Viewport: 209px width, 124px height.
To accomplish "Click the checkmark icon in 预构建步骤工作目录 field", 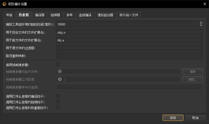I will pos(60,79).
